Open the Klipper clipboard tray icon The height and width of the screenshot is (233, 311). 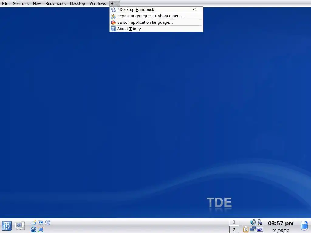(x=246, y=229)
